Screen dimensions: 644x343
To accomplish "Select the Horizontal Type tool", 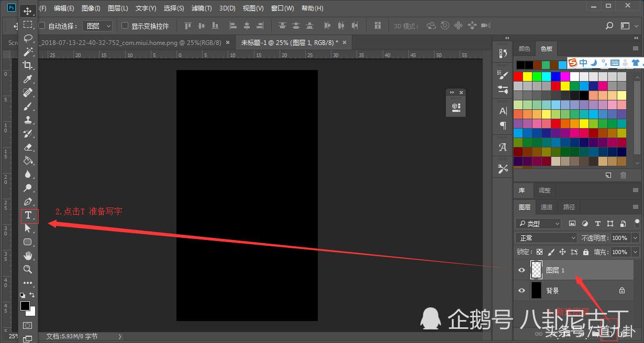I will tap(28, 215).
